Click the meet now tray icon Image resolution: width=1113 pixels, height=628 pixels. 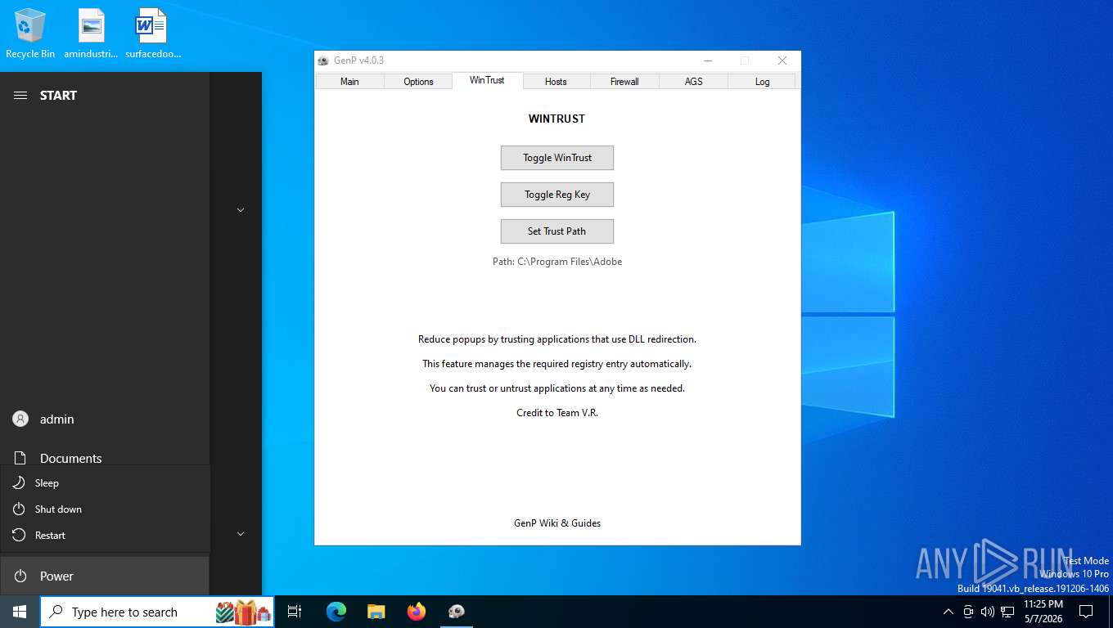pos(968,612)
